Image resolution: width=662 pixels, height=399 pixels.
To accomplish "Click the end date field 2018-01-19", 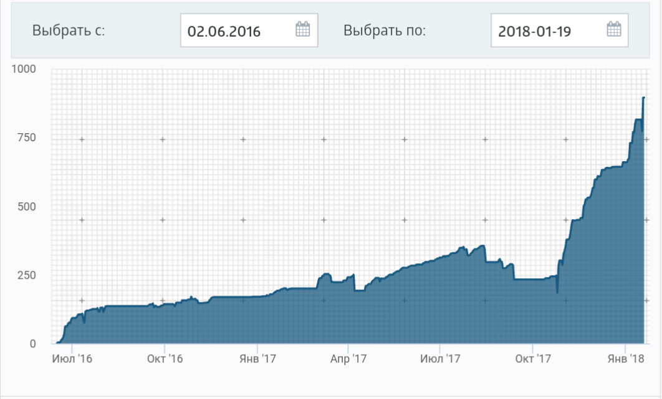I will click(559, 31).
